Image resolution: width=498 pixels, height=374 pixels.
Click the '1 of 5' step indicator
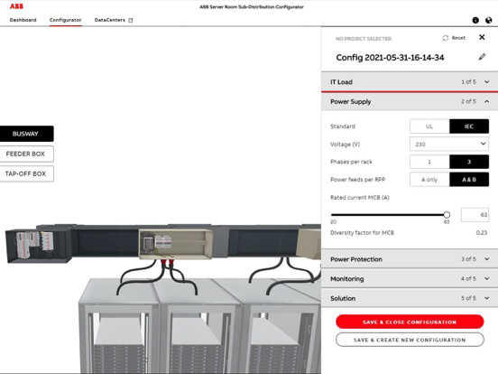(468, 81)
